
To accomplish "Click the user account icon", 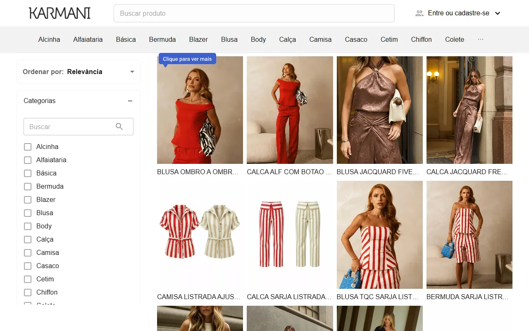I will [x=419, y=13].
